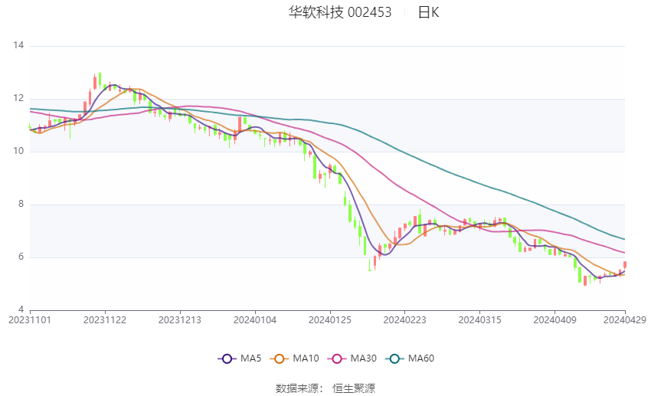651x396 pixels.
Task: Hide the MA30 line via its label
Action: pos(363,358)
